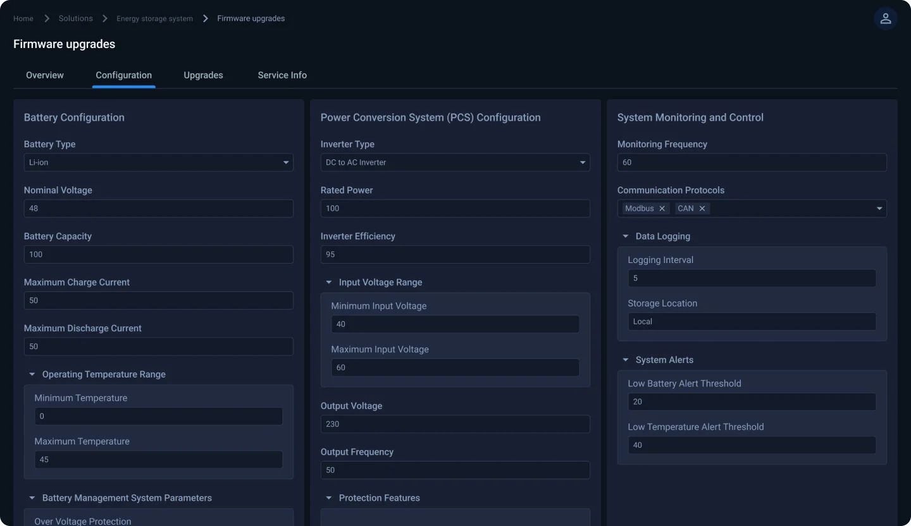
Task: Collapse the System Alerts section
Action: [x=625, y=360]
